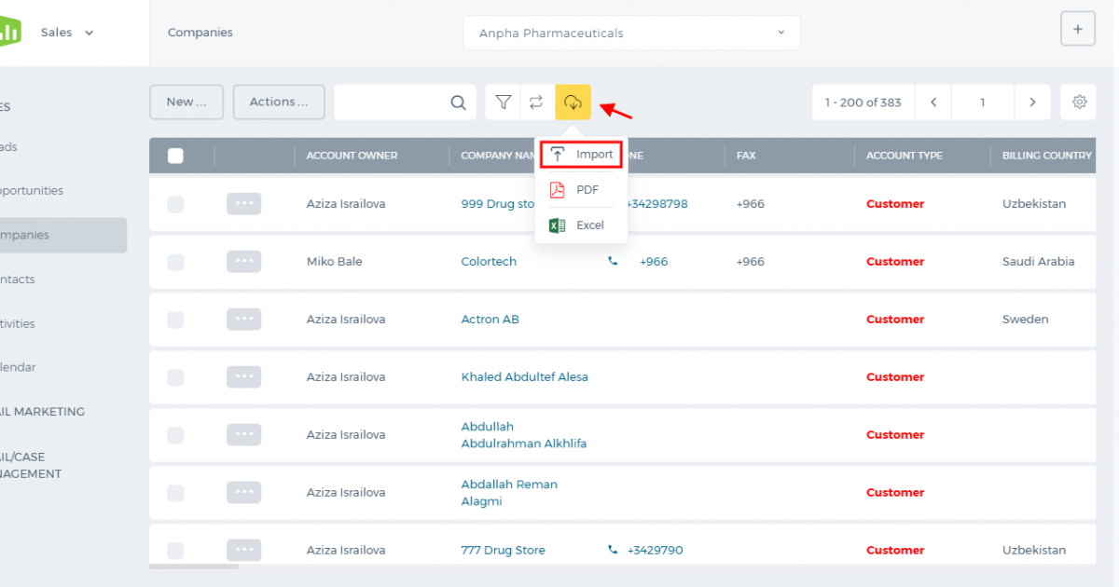This screenshot has height=587, width=1119.
Task: Sort by the Fax column header
Action: click(x=746, y=156)
